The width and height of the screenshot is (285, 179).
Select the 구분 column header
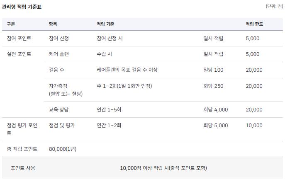point(11,24)
